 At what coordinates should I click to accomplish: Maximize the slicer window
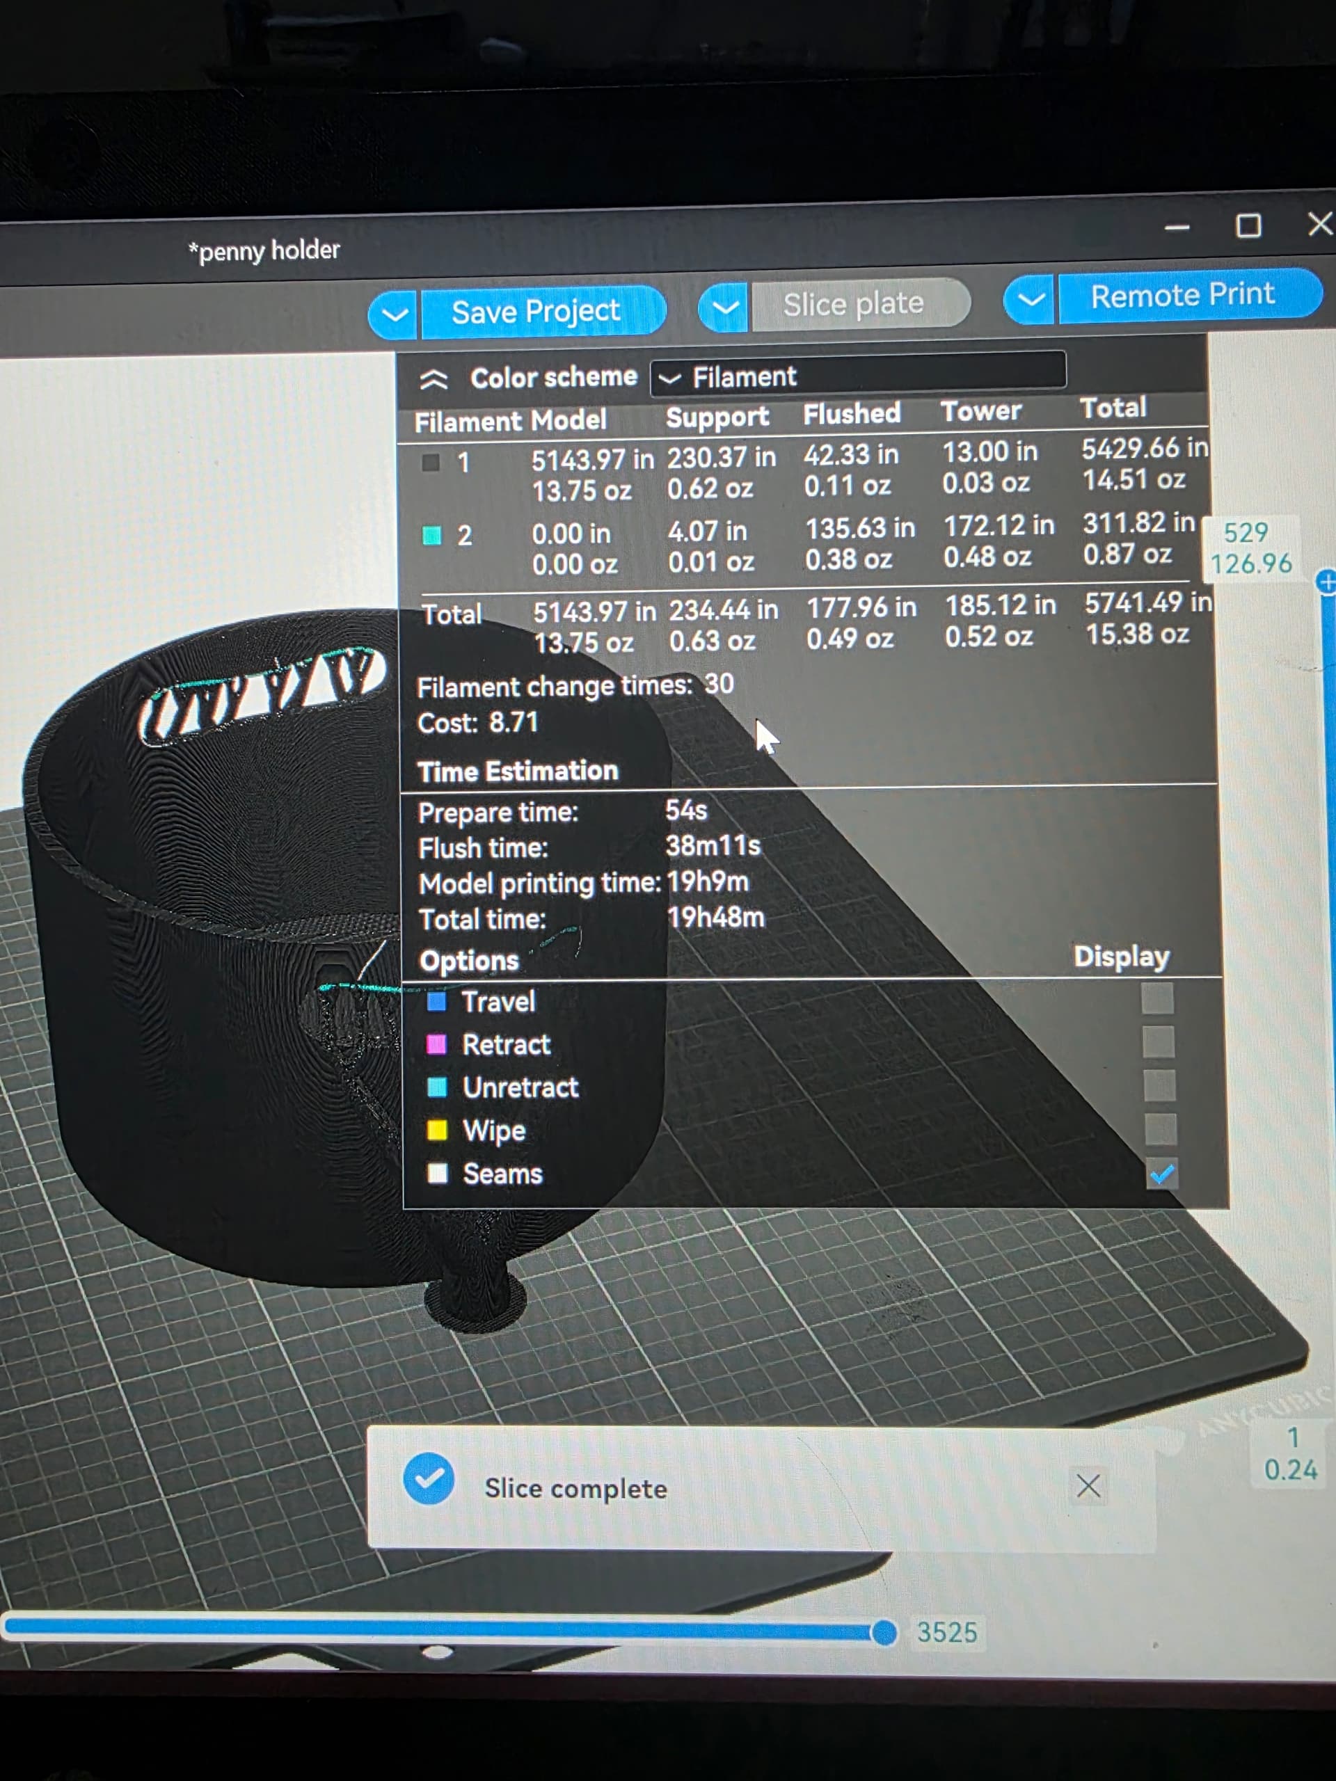pyautogui.click(x=1248, y=226)
